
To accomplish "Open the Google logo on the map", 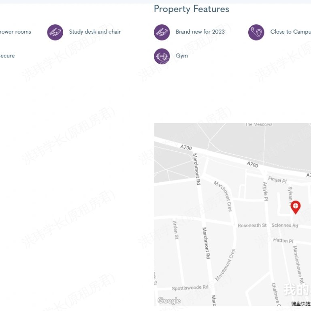I will [x=169, y=301].
